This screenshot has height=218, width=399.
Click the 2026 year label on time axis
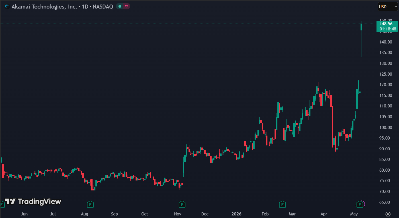tap(236, 214)
